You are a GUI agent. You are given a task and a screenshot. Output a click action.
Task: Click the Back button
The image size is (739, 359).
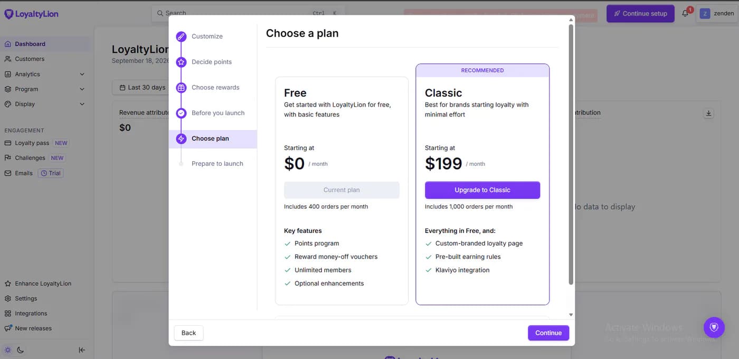point(188,333)
